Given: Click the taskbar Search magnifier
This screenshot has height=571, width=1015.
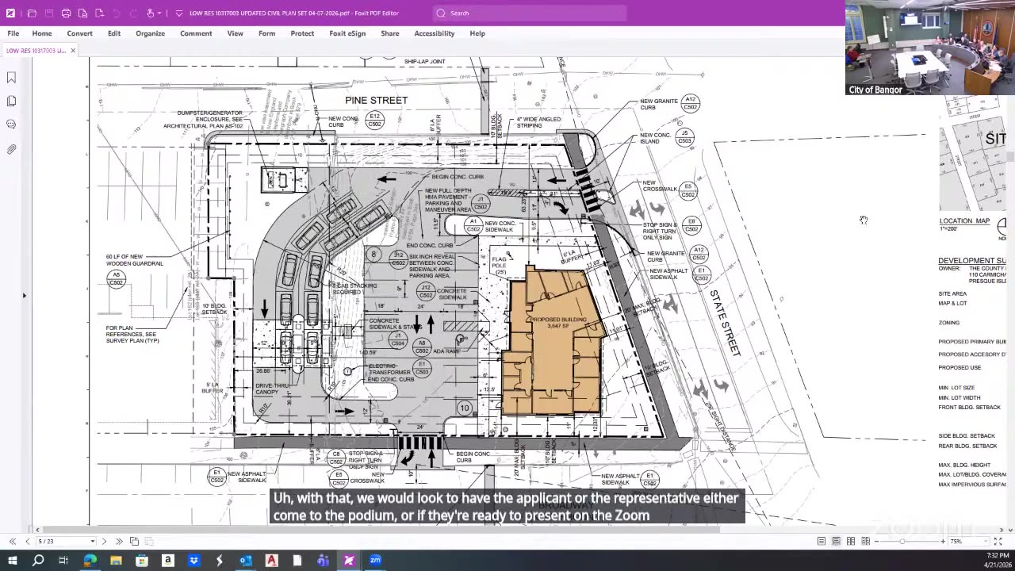Looking at the screenshot, I should pyautogui.click(x=38, y=561).
